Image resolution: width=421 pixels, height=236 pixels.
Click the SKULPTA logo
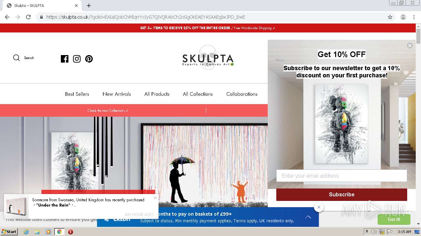(208, 58)
